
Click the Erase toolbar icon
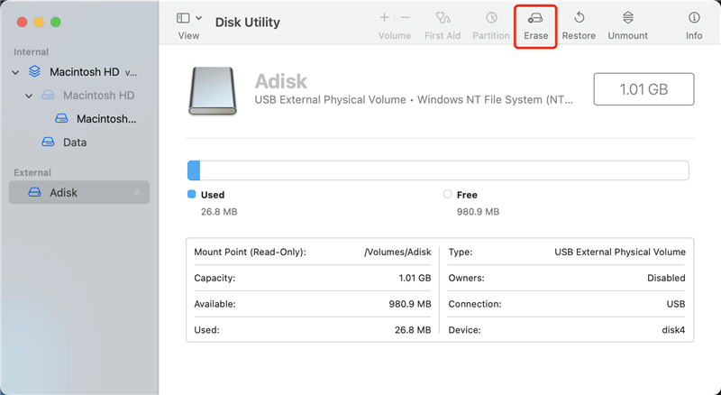click(535, 18)
